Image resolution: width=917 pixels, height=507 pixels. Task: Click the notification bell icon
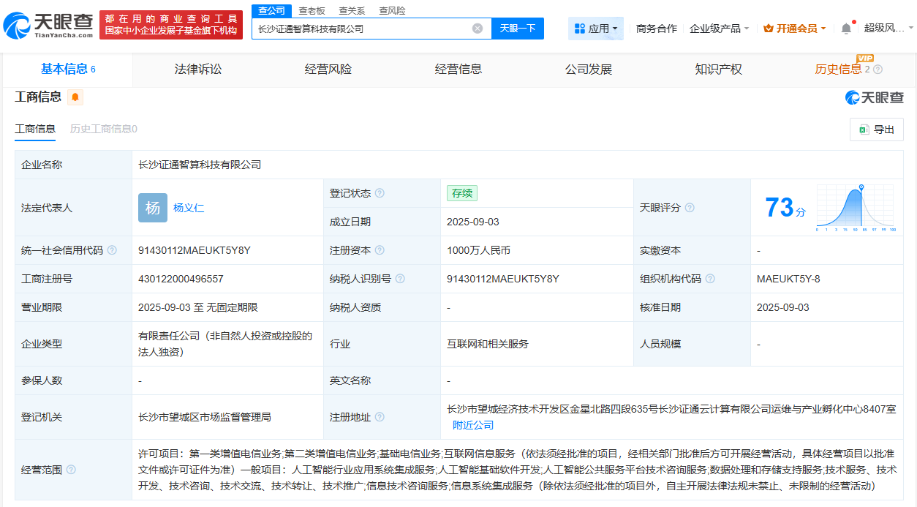tap(845, 27)
